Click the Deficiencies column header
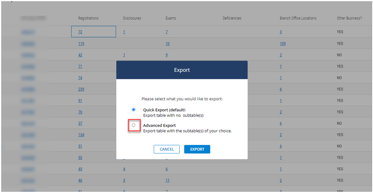 click(x=232, y=18)
